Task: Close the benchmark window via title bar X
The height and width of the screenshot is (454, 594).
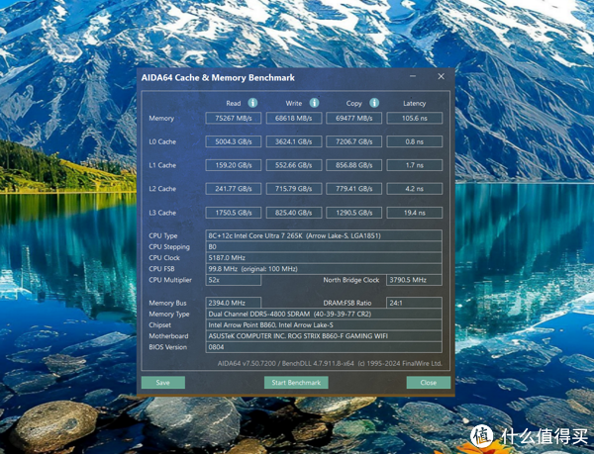Action: [x=442, y=78]
